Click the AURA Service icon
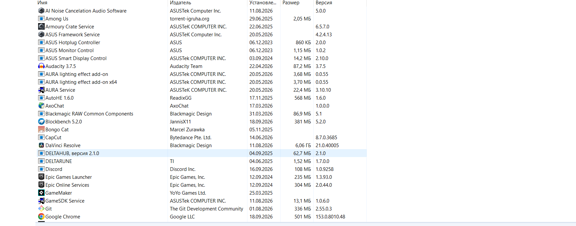The height and width of the screenshot is (226, 576). 41,90
